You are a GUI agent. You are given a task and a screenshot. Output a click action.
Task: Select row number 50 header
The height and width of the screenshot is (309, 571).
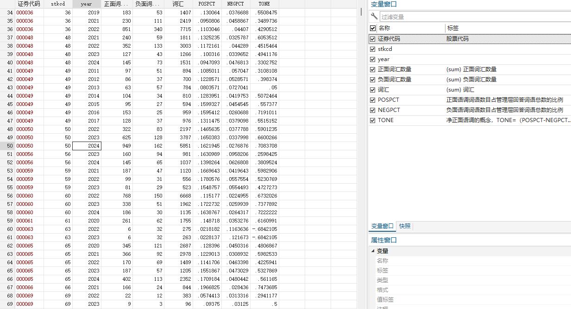7,146
